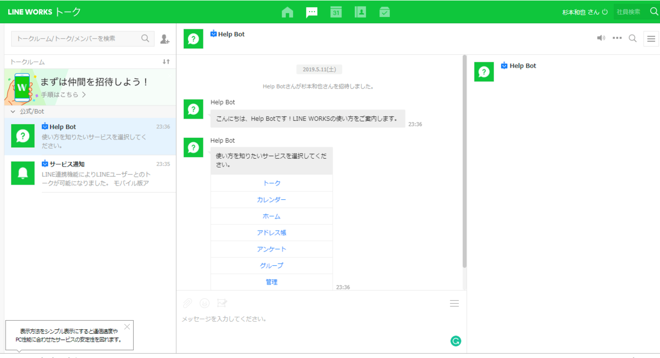Click the user name 杉本和也 さん

point(581,12)
